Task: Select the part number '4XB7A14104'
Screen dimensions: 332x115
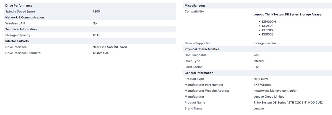Action: (263, 85)
